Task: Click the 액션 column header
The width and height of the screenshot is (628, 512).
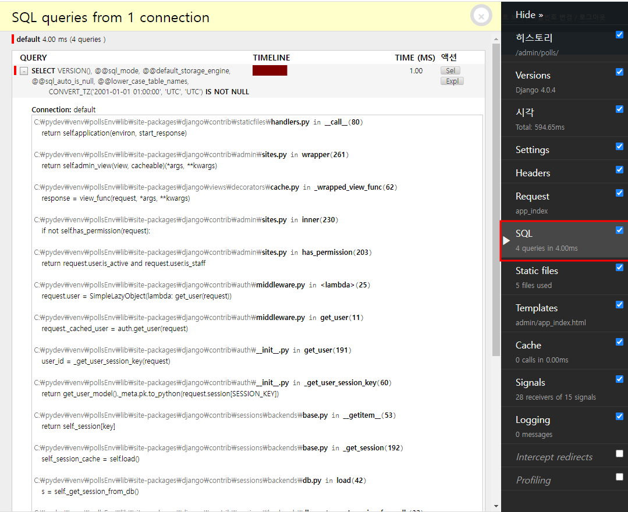Action: 449,57
